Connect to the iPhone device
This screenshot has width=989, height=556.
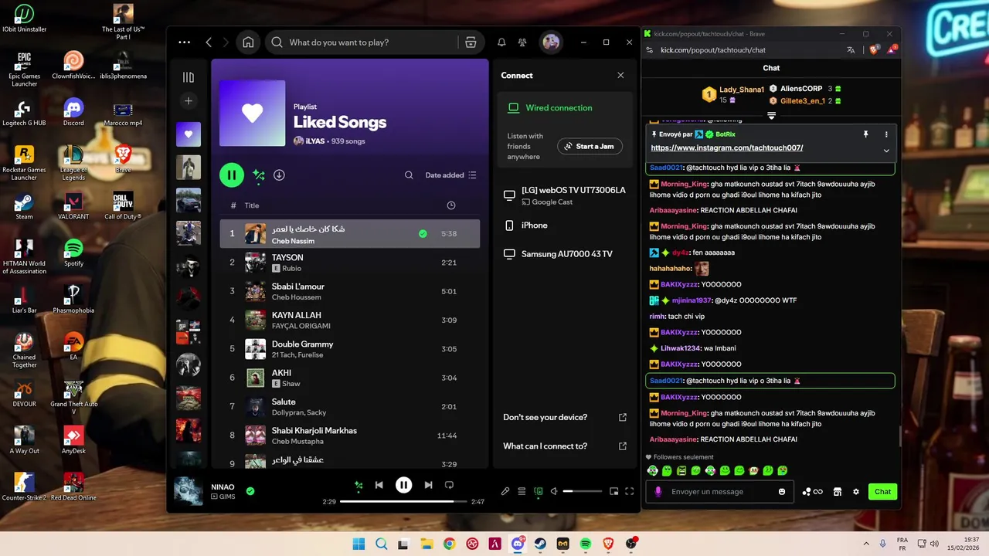[564, 225]
